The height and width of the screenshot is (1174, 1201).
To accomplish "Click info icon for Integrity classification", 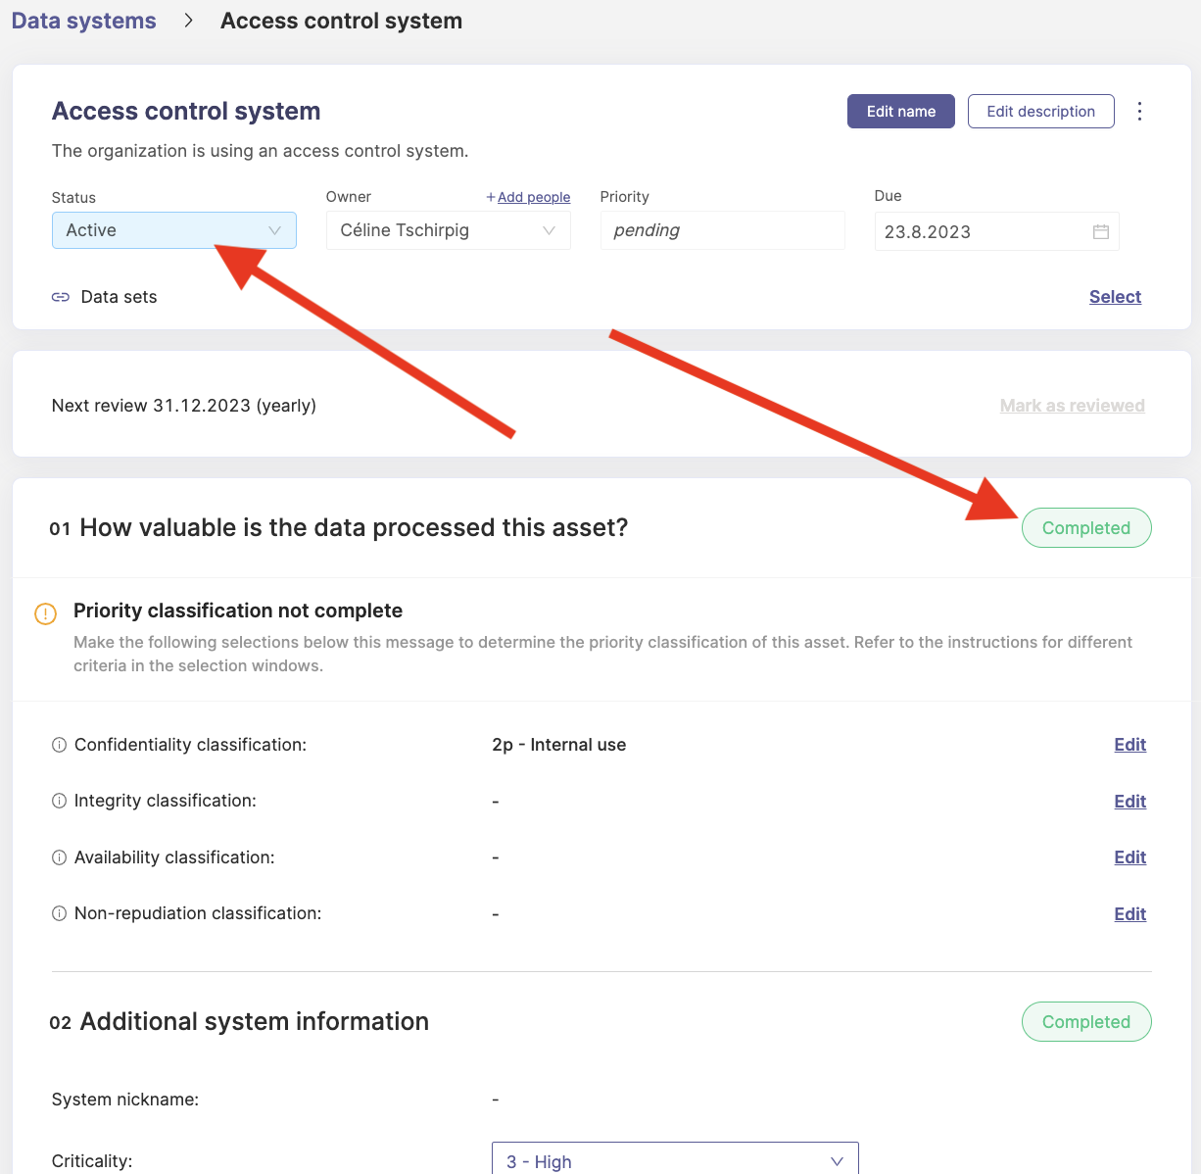I will [x=59, y=801].
